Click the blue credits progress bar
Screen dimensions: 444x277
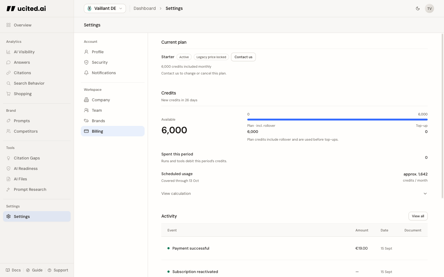[x=337, y=119]
